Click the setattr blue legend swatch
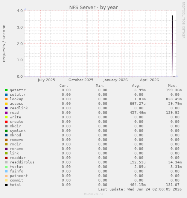This screenshot has width=187, height=198. [x=6, y=95]
